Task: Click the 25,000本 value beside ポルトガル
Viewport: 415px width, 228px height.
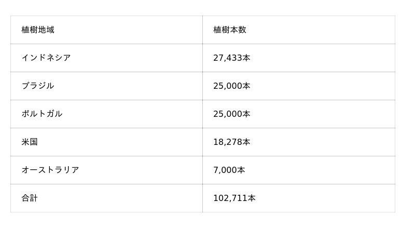Action: 232,114
